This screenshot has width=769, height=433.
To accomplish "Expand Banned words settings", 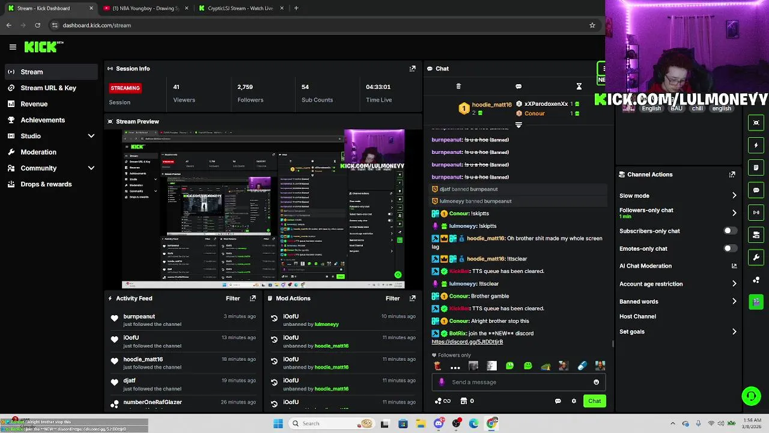I will click(x=734, y=301).
